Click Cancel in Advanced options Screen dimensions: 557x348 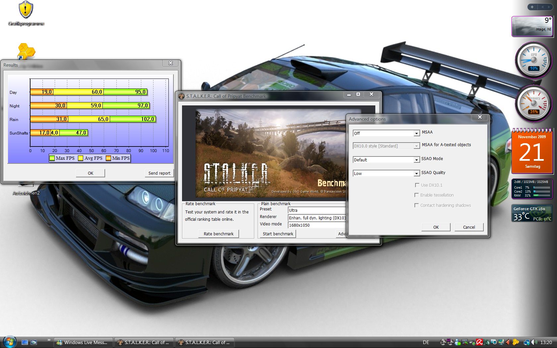click(469, 227)
